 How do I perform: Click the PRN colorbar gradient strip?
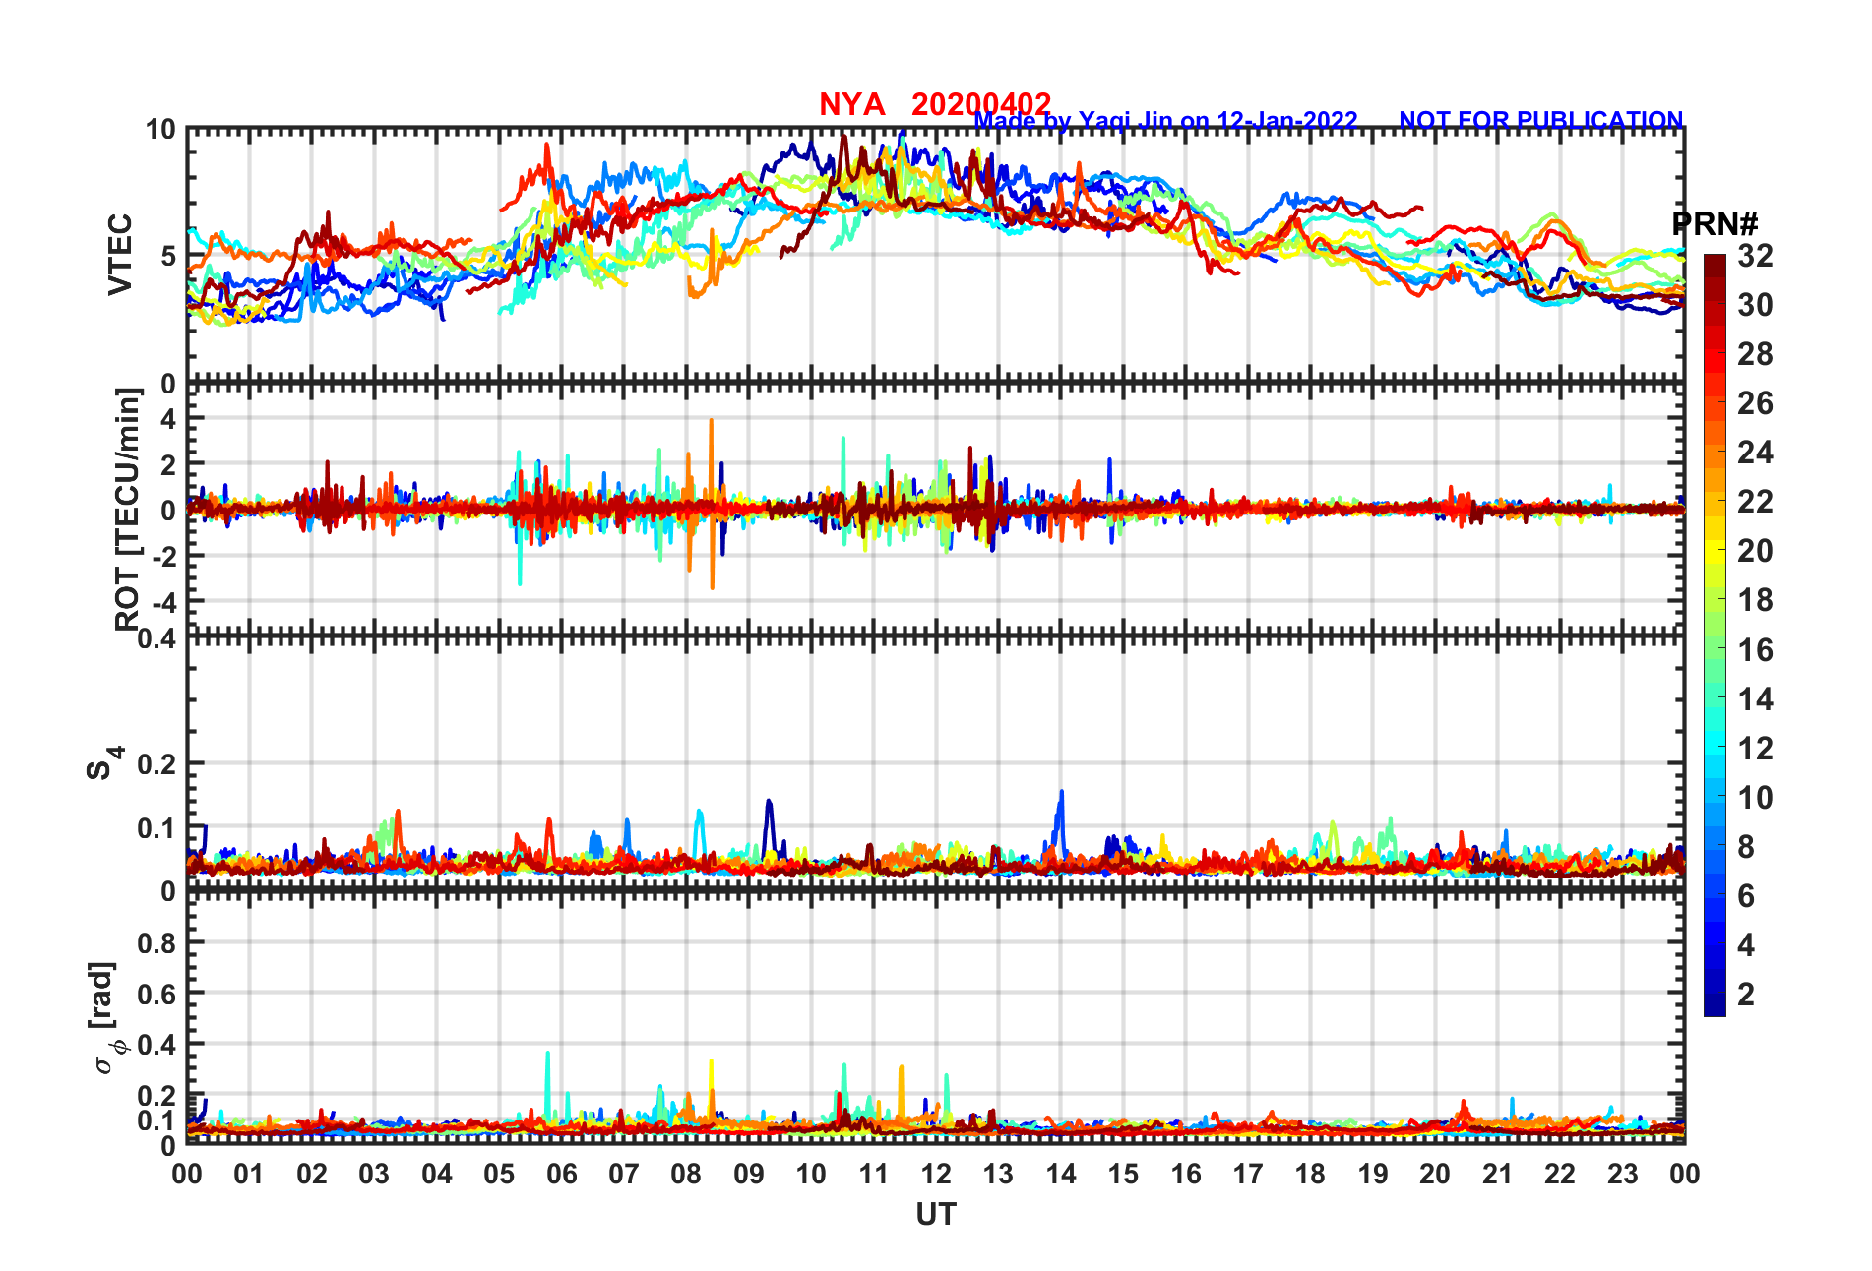click(1715, 635)
